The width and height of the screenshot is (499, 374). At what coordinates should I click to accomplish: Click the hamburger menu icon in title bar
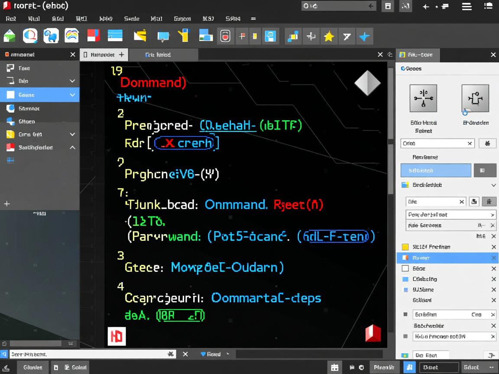(467, 6)
